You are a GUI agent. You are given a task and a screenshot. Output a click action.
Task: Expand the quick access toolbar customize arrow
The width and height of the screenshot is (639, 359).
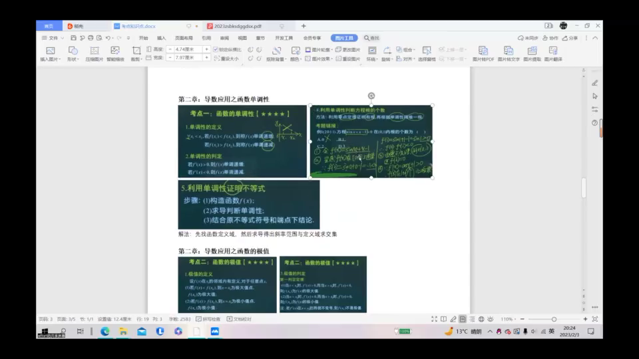(128, 38)
